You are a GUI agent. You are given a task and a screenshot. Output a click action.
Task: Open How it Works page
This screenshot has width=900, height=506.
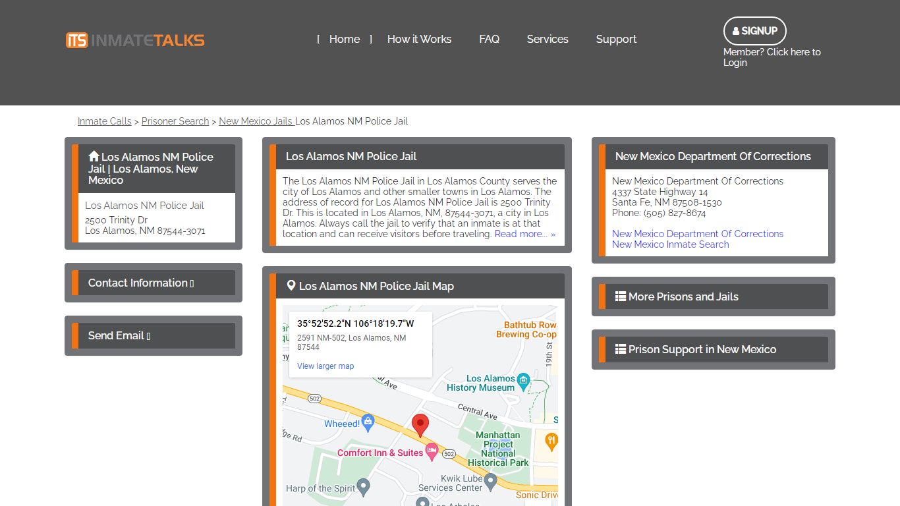click(x=419, y=39)
